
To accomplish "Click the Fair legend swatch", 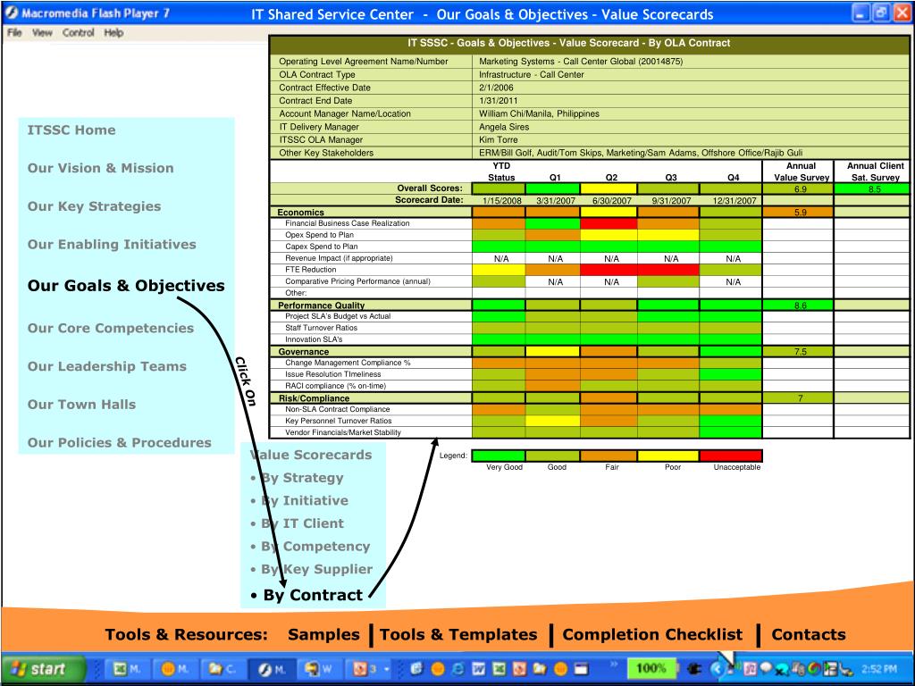I will (609, 456).
